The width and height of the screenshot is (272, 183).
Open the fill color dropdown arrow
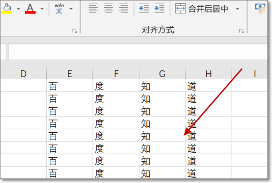click(18, 9)
